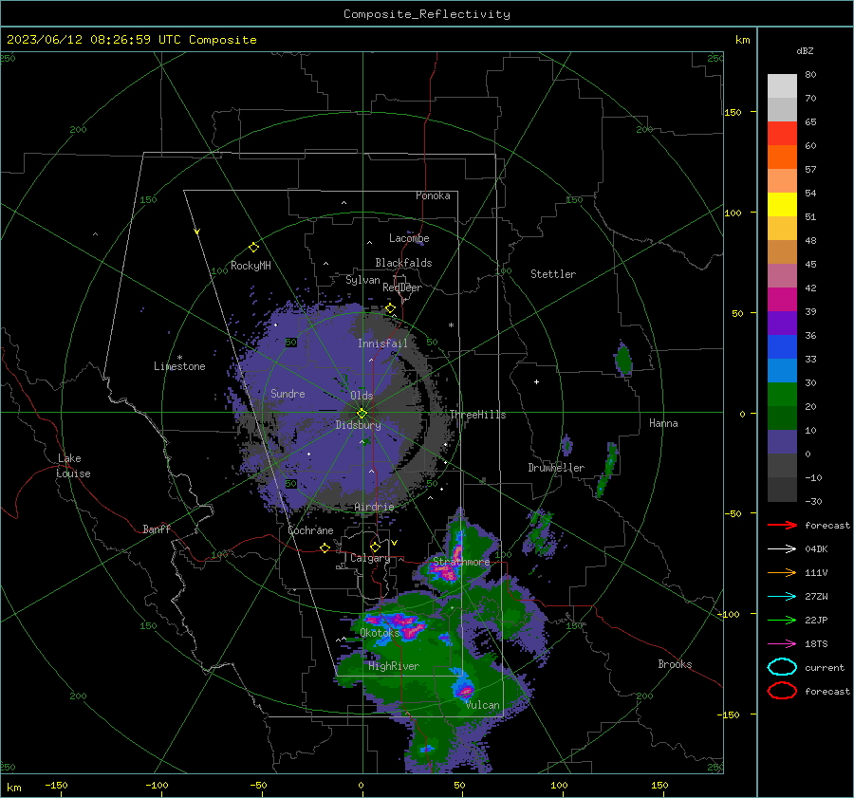The width and height of the screenshot is (854, 798).
Task: Click the purple 39–36 dBZ swatch
Action: [782, 323]
